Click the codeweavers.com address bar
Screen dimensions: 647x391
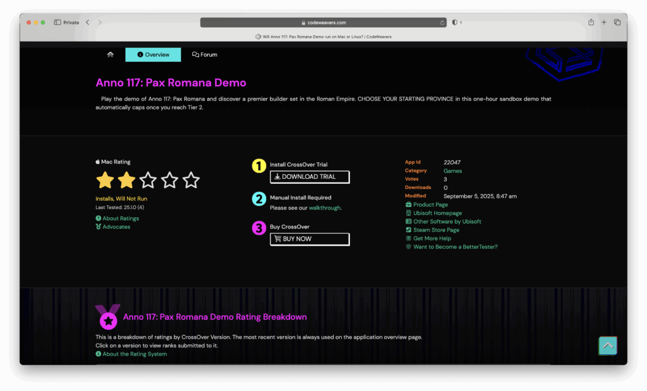click(323, 23)
